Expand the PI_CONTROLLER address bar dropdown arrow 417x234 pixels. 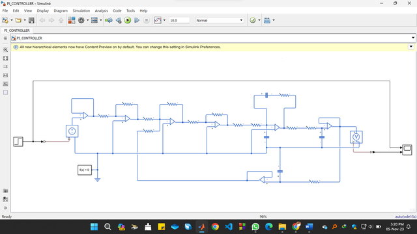click(x=413, y=38)
